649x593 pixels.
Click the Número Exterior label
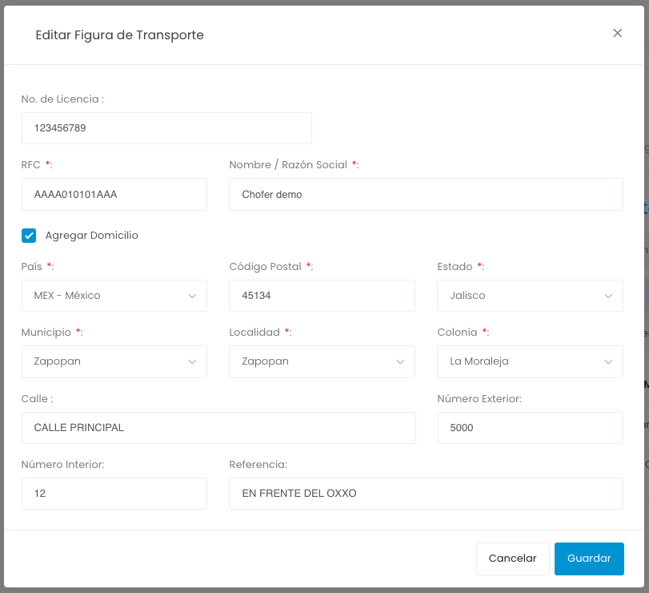pos(479,398)
